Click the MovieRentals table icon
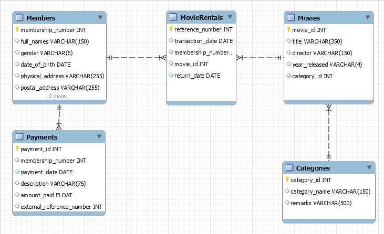Image resolution: width=384 pixels, height=234 pixels. point(173,17)
